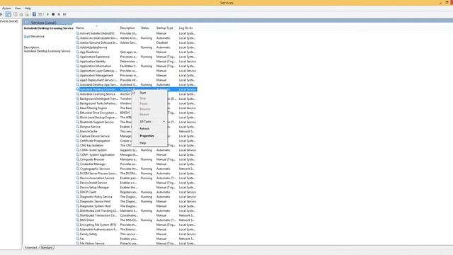Click the gear icon beside Bonjour Service
Screen dimensions: 453x255
[77, 127]
